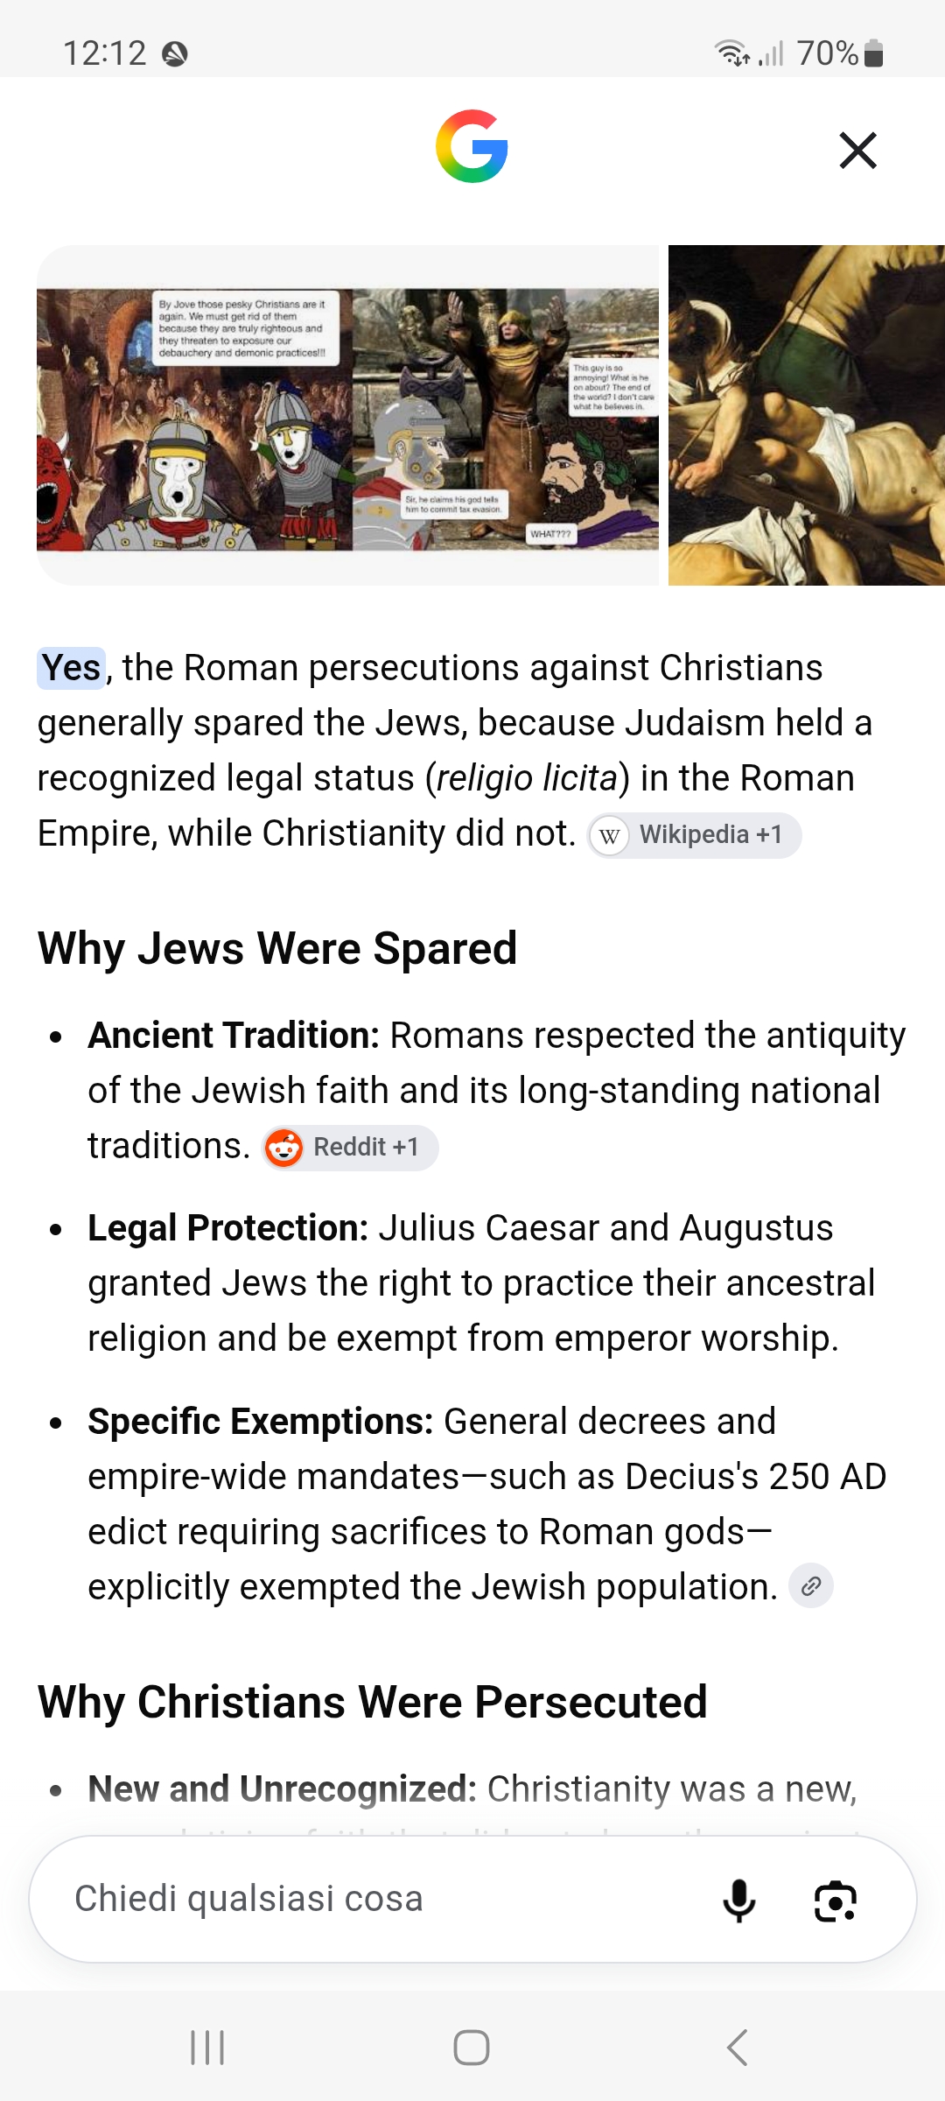Tap the Android back arrow
The image size is (945, 2101).
pyautogui.click(x=737, y=2048)
